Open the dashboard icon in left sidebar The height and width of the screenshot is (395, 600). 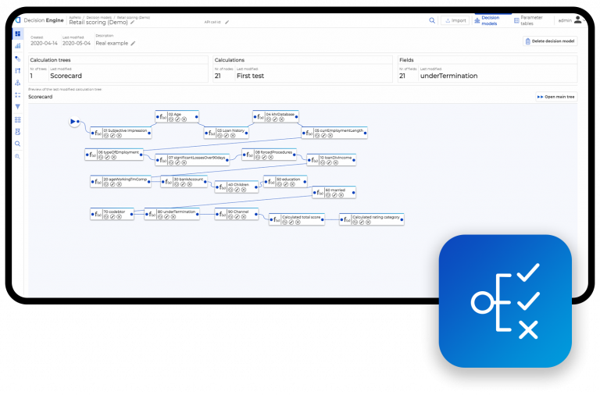point(17,34)
